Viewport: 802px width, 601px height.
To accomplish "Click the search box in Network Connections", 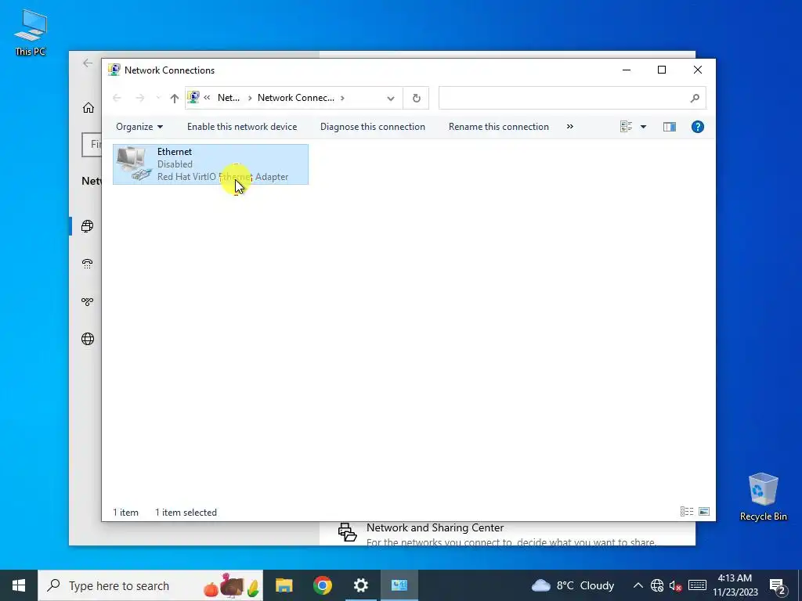I will [x=573, y=98].
